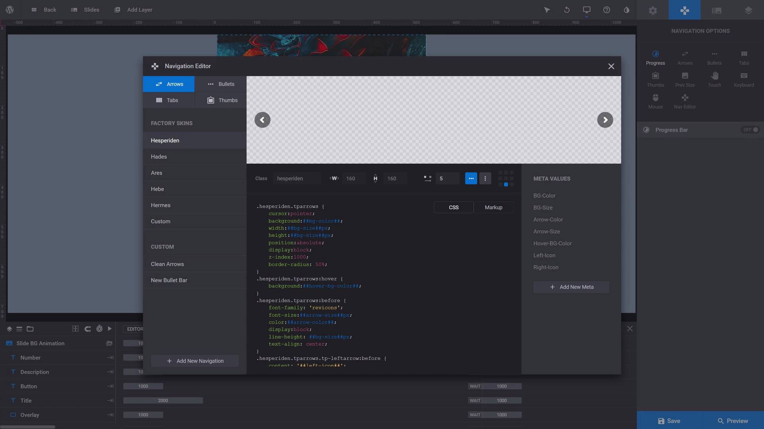Click the contrast toggle icon in top bar
This screenshot has width=764, height=429.
626,10
